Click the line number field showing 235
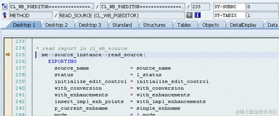The height and width of the screenshot is (116, 279). pyautogui.click(x=200, y=7)
